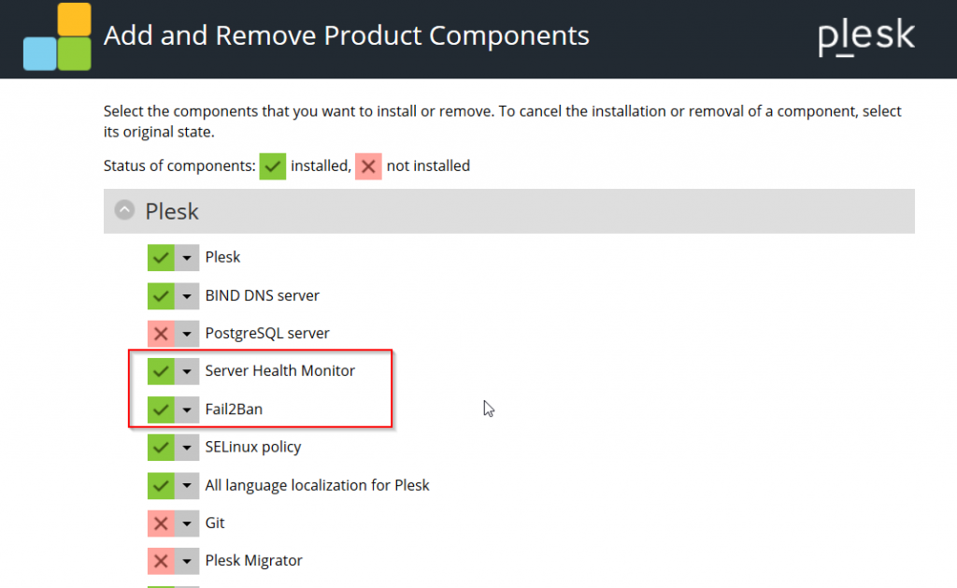Click red X icon for PostgreSQL server
The height and width of the screenshot is (588, 957).
pos(161,333)
